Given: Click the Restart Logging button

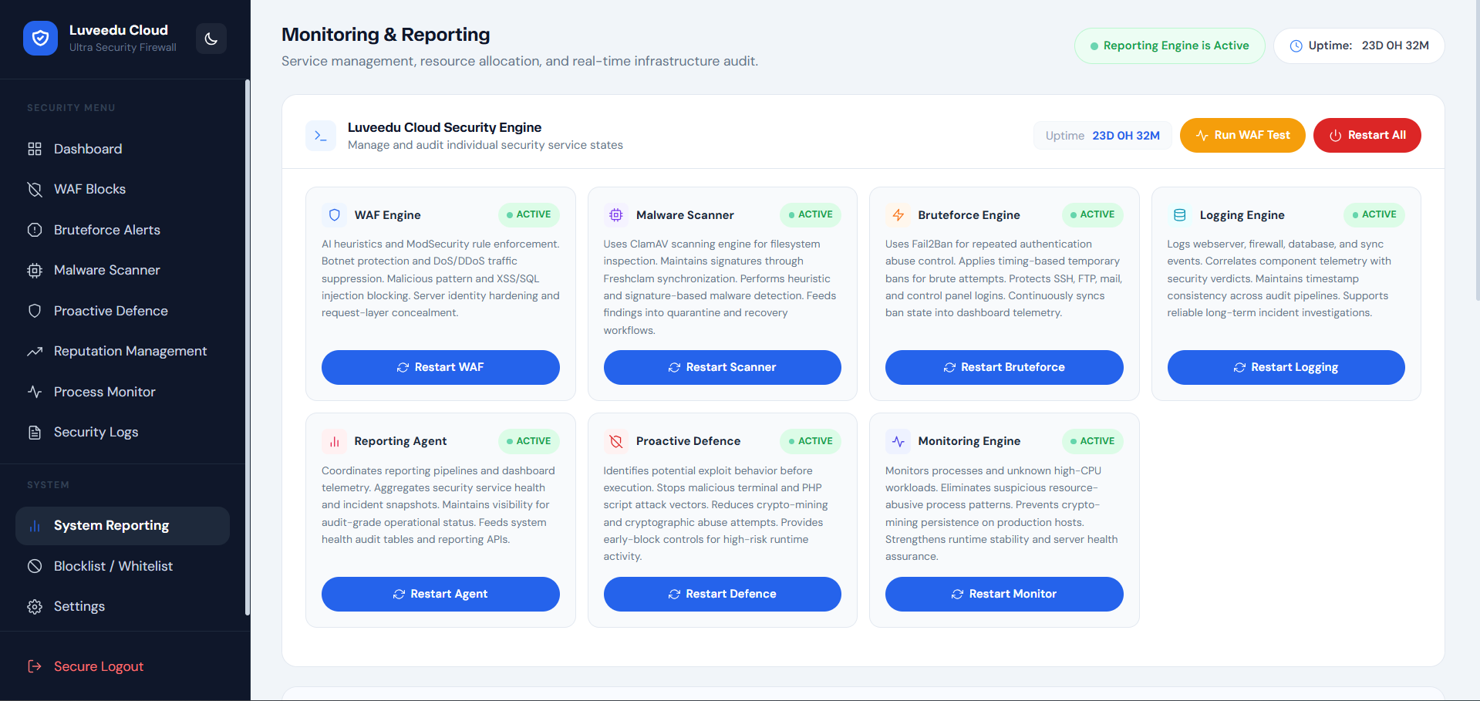Looking at the screenshot, I should (1286, 367).
